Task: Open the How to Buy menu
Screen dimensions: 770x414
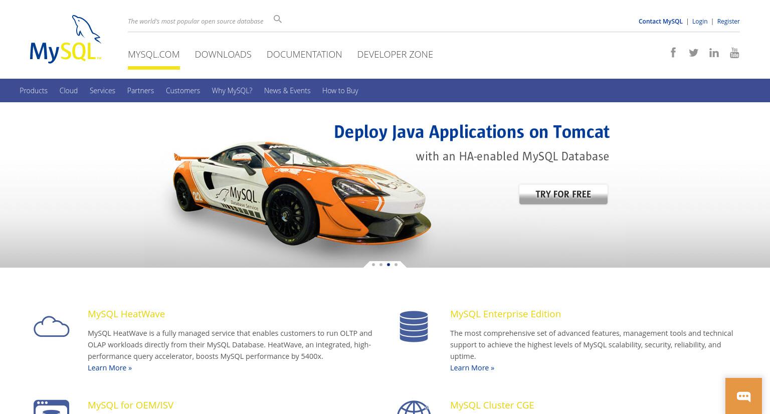Action: point(340,90)
